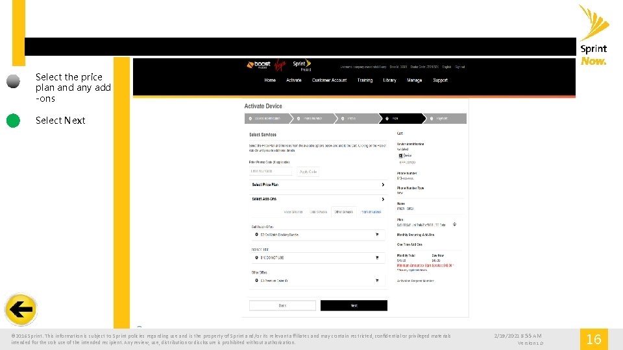
Task: Open the Library menu
Action: (x=389, y=80)
